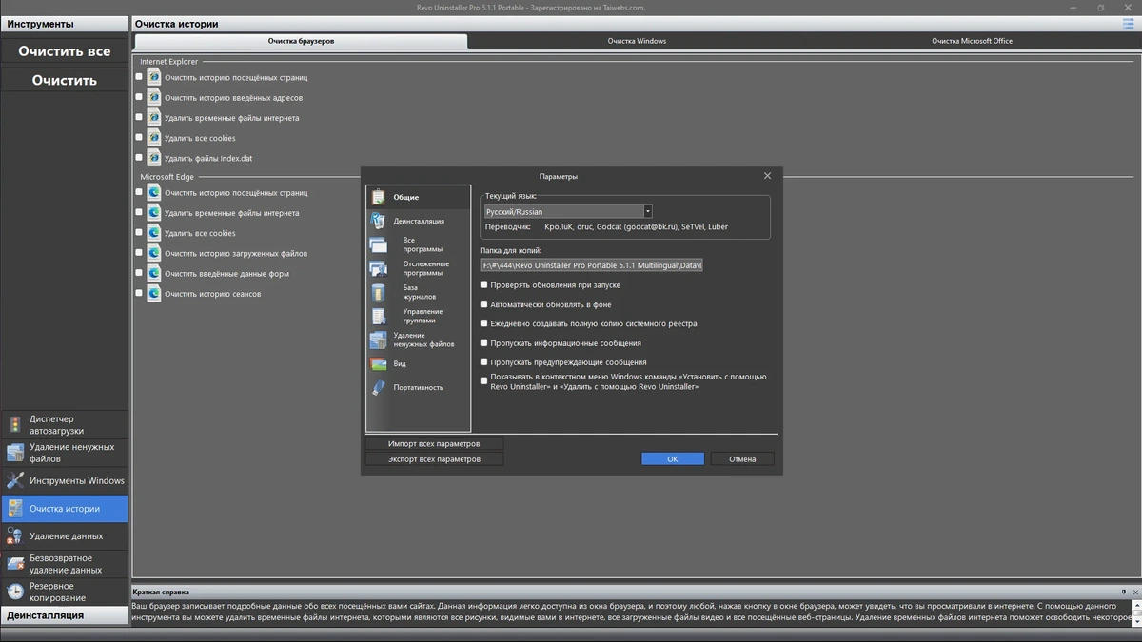
Task: Click the Edge Очистить историю посещённых страниц label
Action: pos(236,193)
